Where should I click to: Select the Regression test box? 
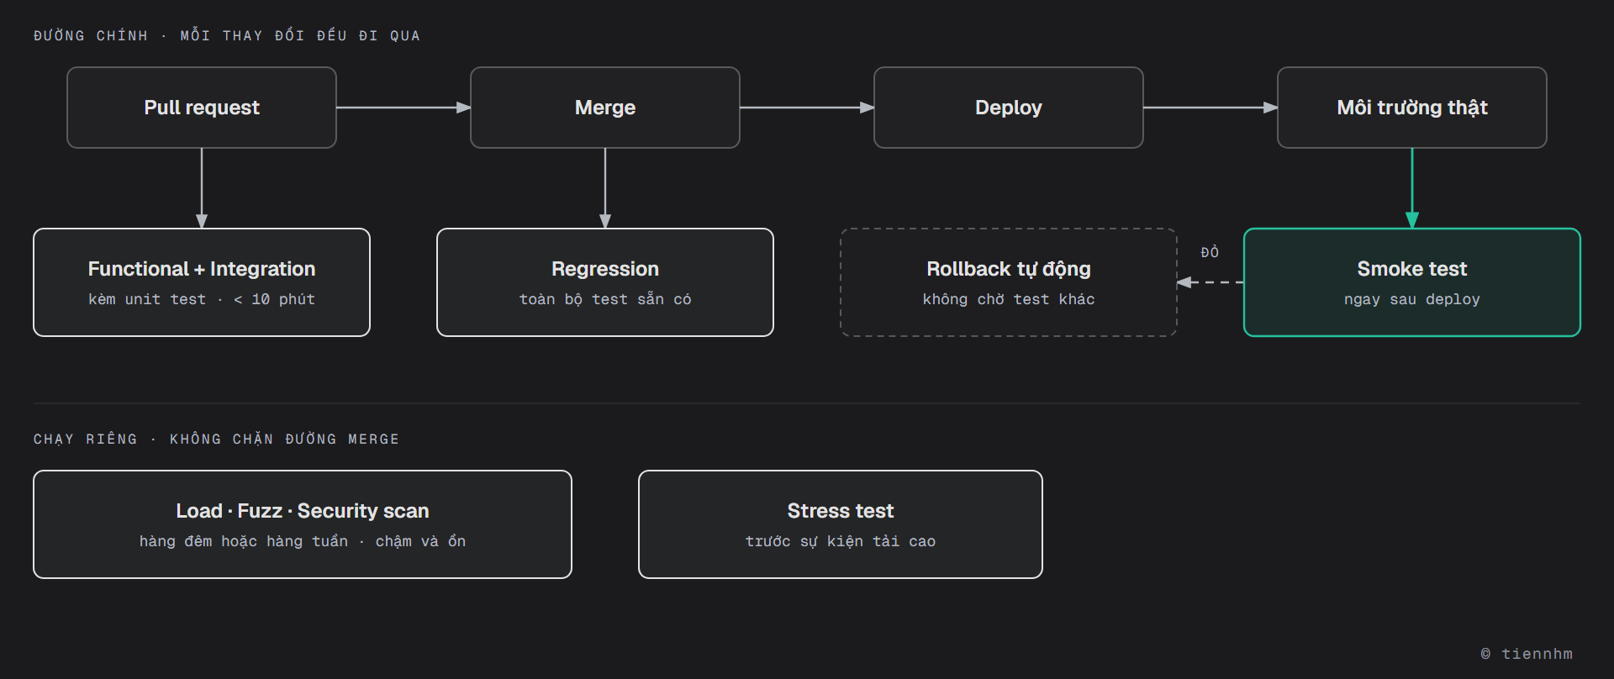pyautogui.click(x=605, y=282)
